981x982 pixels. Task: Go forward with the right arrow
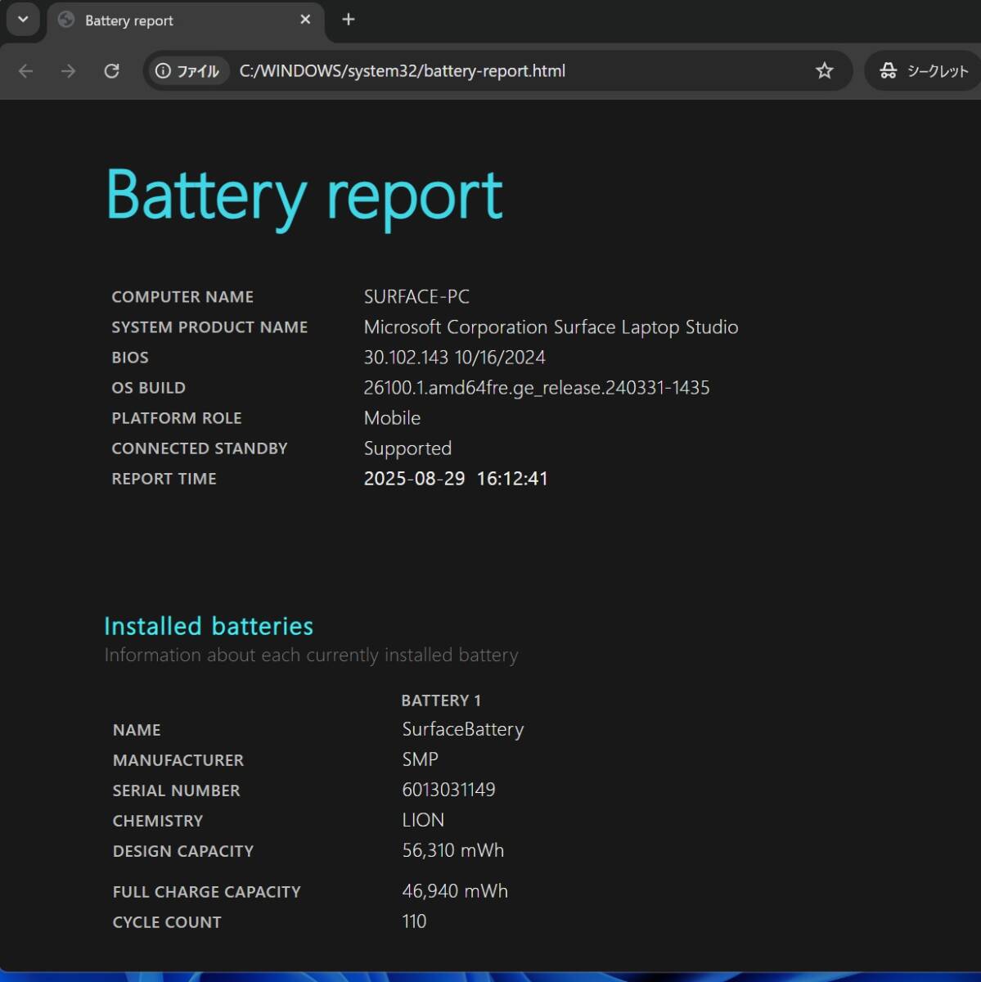(69, 71)
